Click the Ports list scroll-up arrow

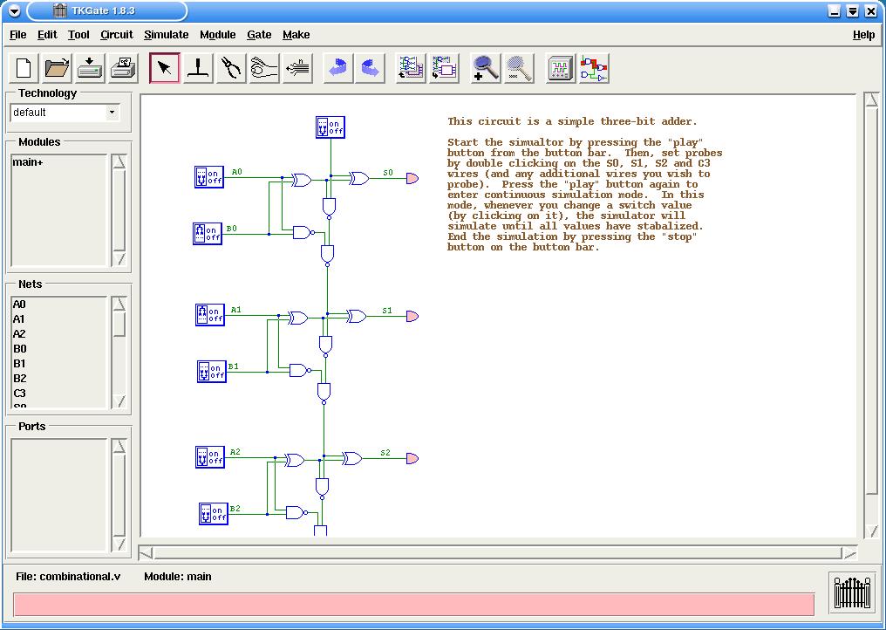click(x=119, y=446)
